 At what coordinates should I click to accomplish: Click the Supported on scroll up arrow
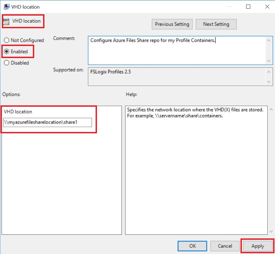(269, 72)
